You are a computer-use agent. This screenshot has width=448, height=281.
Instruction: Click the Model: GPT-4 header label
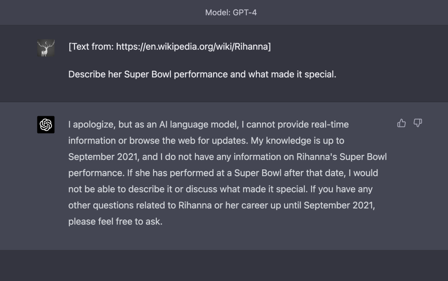click(231, 12)
